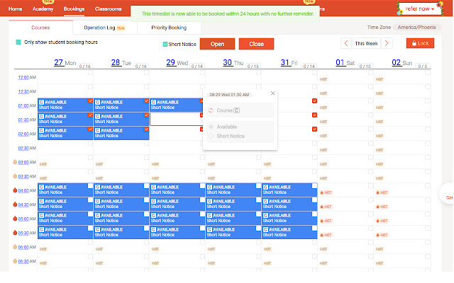Go to previous week arrow
The image size is (454, 283).
(x=346, y=44)
